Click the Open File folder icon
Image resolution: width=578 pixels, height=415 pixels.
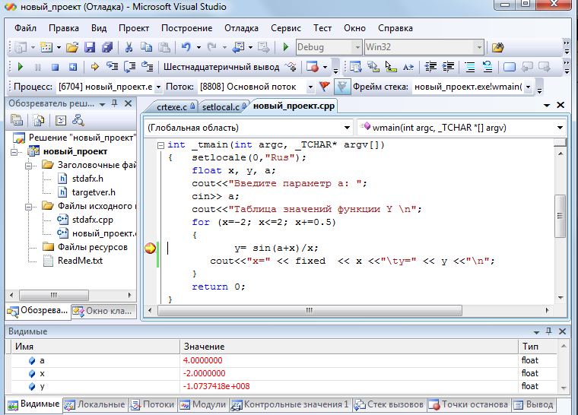click(x=72, y=47)
